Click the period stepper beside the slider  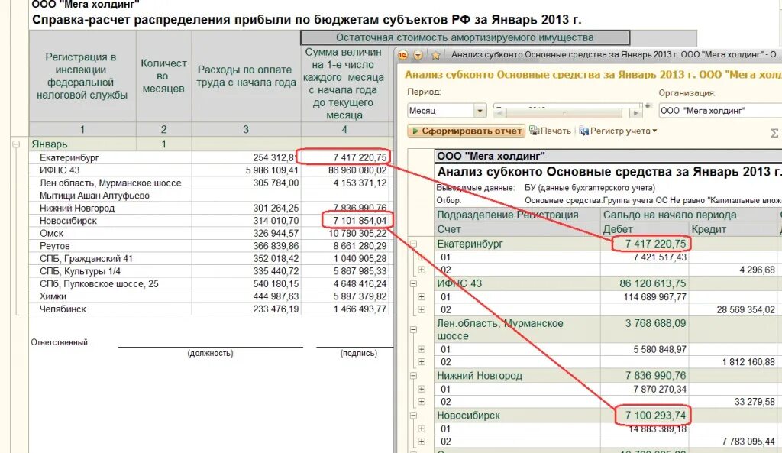pos(648,105)
